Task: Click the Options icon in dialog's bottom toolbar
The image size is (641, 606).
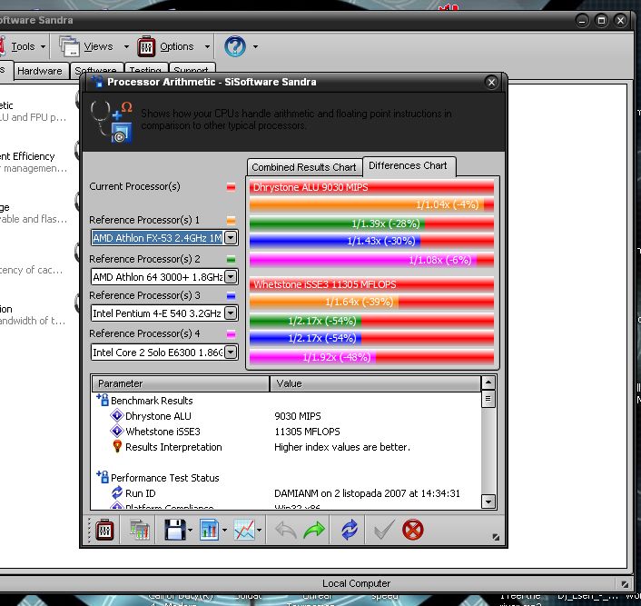Action: 104,530
